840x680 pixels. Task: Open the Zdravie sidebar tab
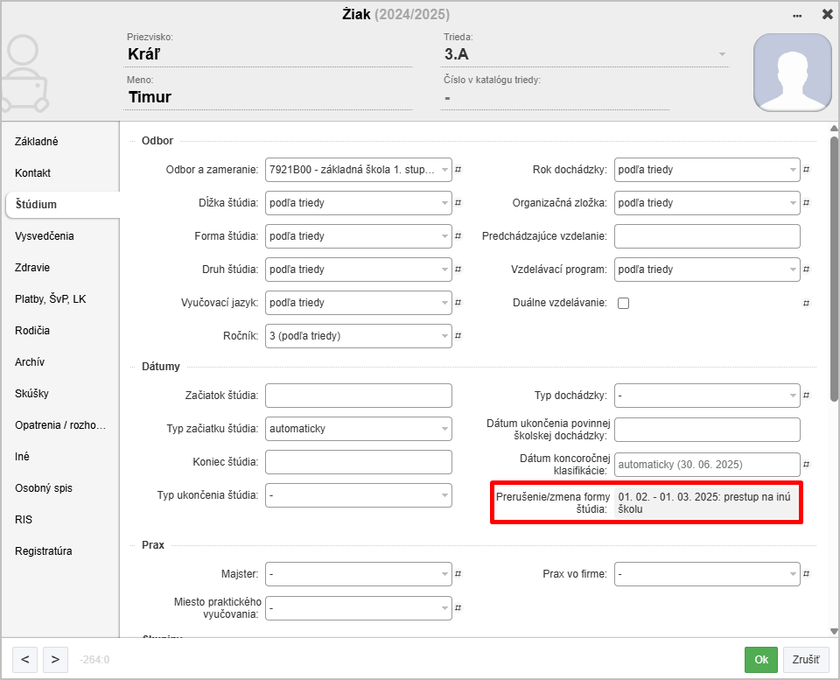pyautogui.click(x=32, y=268)
